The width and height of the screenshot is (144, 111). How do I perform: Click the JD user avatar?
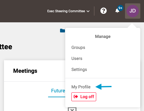pos(133,11)
